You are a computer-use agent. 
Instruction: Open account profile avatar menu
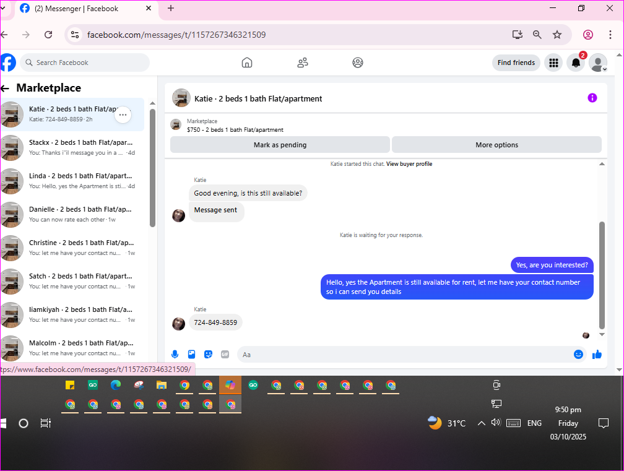tap(598, 63)
